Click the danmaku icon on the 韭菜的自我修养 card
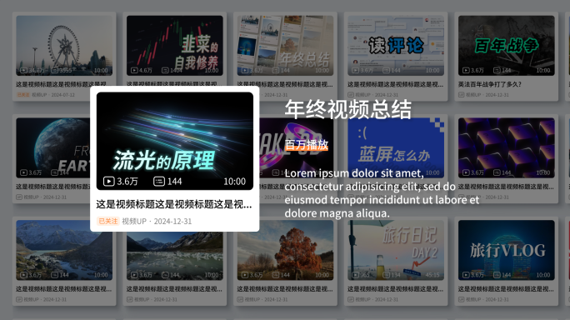Image resolution: width=570 pixels, height=320 pixels. [x=165, y=70]
